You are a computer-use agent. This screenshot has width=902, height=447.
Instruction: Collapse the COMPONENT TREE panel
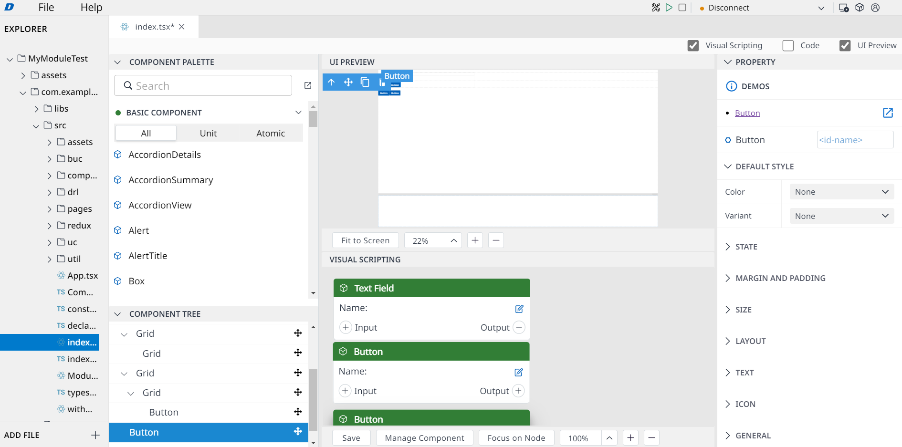(x=118, y=314)
